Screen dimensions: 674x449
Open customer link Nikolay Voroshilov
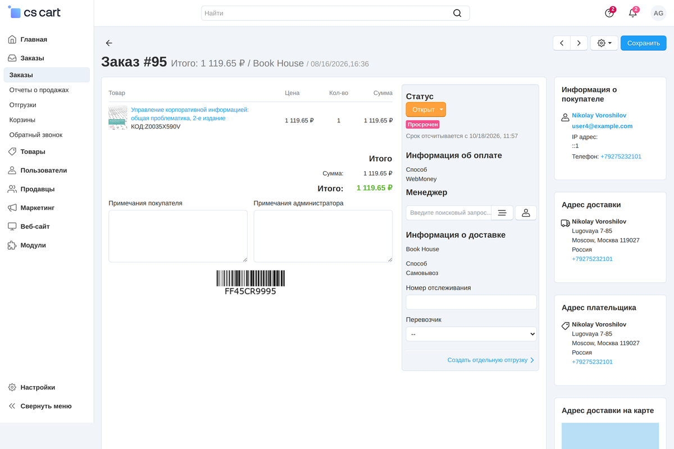click(x=599, y=115)
